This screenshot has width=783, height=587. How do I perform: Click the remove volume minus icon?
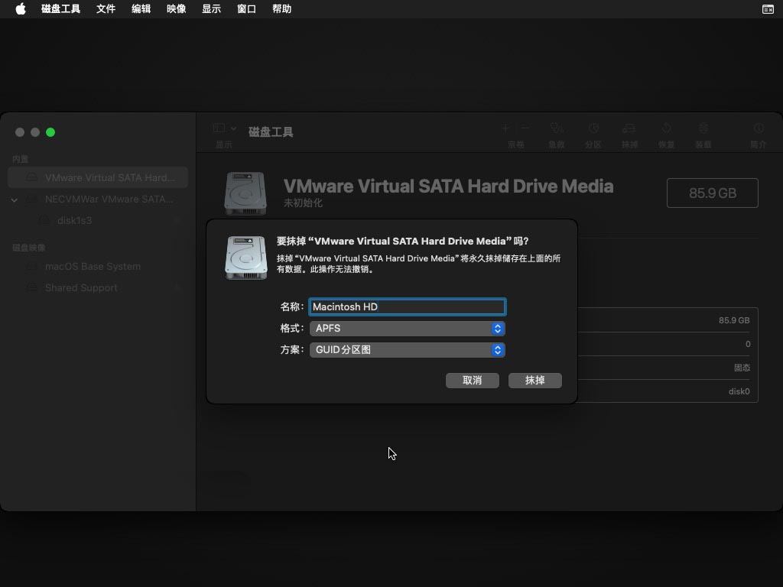[x=525, y=129]
